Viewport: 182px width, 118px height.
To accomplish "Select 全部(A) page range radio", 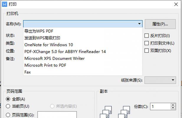I will click(x=8, y=99).
